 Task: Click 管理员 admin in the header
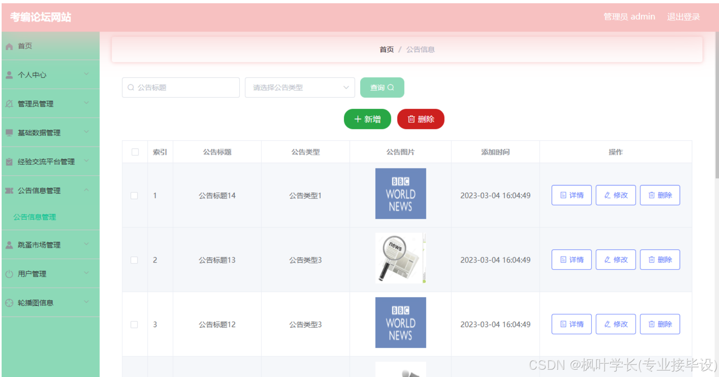pos(629,17)
